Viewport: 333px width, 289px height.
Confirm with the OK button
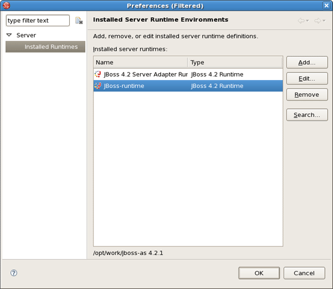(x=259, y=273)
